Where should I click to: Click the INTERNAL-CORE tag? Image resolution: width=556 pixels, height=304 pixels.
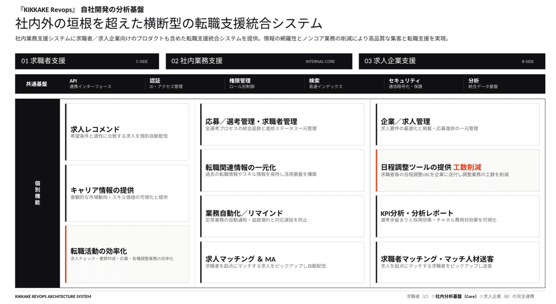[x=320, y=61]
